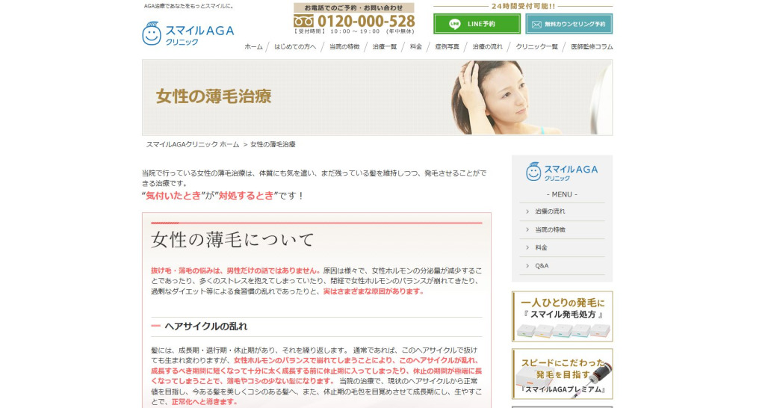
Task: Click the chevron beside Q&A in sidebar
Action: (x=527, y=265)
